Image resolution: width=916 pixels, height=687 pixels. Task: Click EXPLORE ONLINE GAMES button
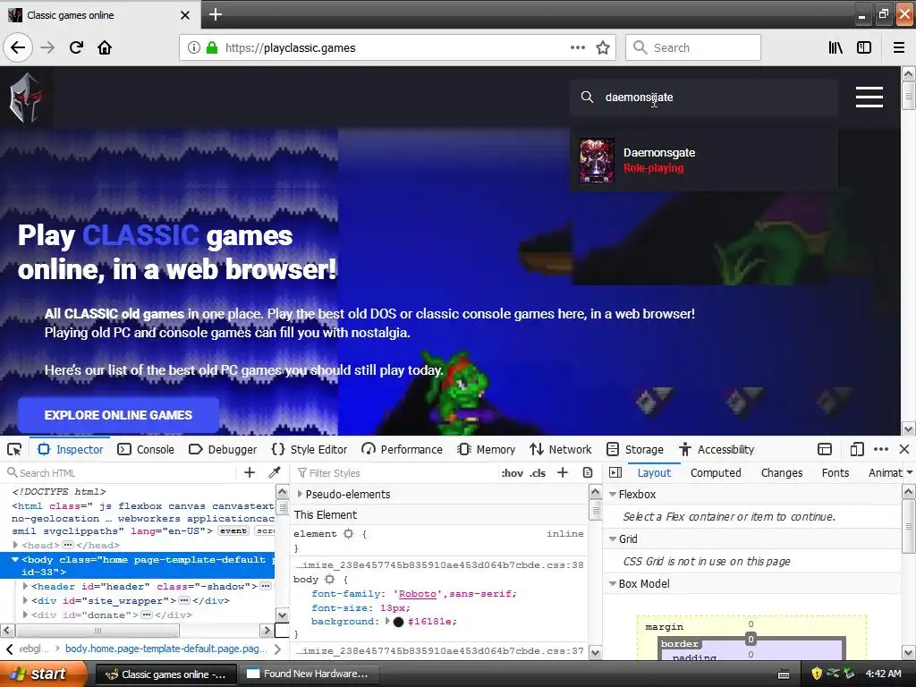[118, 415]
